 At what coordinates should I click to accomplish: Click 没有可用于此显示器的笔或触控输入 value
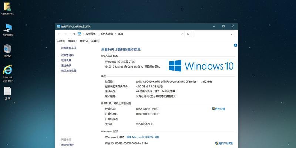(156, 96)
